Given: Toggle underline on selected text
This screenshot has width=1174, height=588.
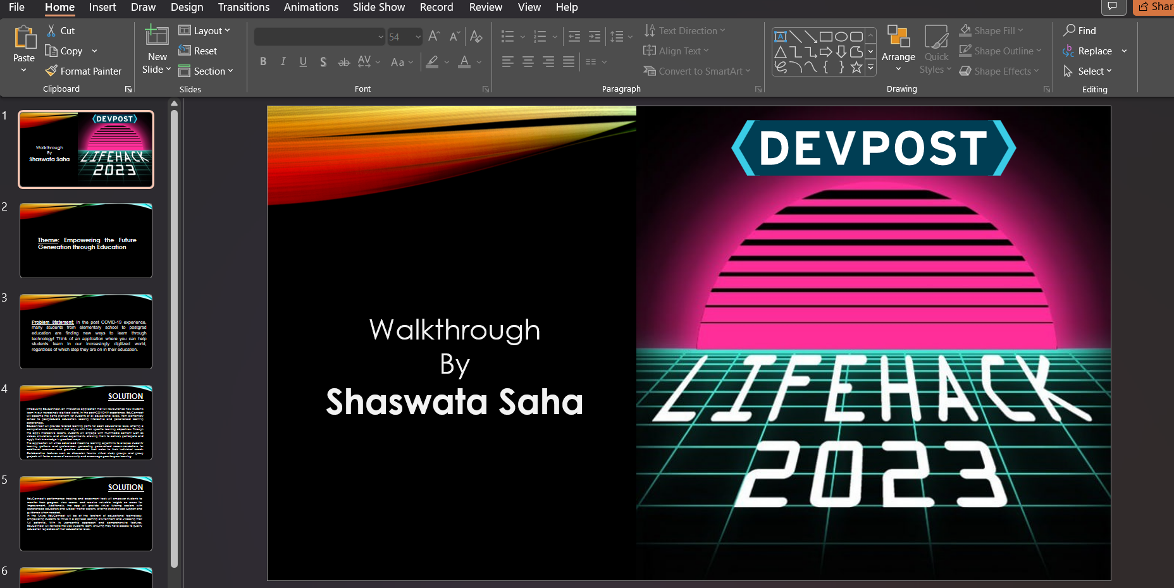Looking at the screenshot, I should (303, 61).
